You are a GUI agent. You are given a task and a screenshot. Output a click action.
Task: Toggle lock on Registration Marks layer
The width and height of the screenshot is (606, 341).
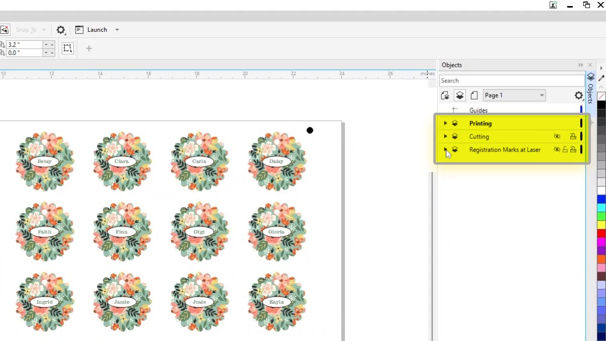(565, 150)
